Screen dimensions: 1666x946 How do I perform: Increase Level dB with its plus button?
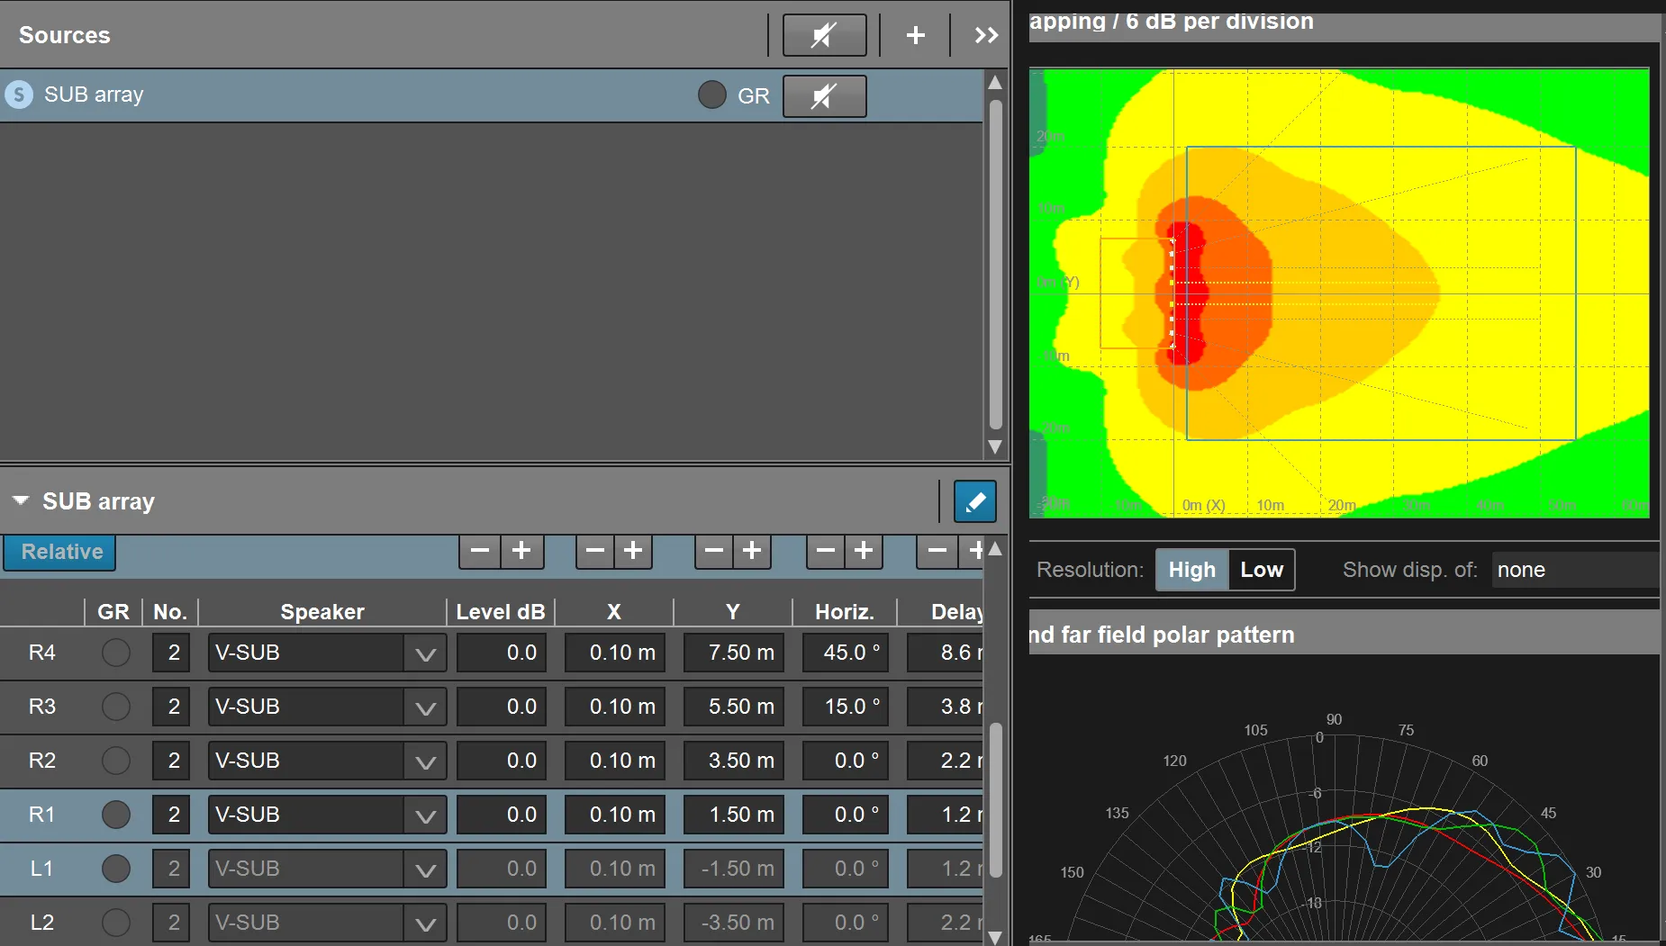tap(521, 551)
